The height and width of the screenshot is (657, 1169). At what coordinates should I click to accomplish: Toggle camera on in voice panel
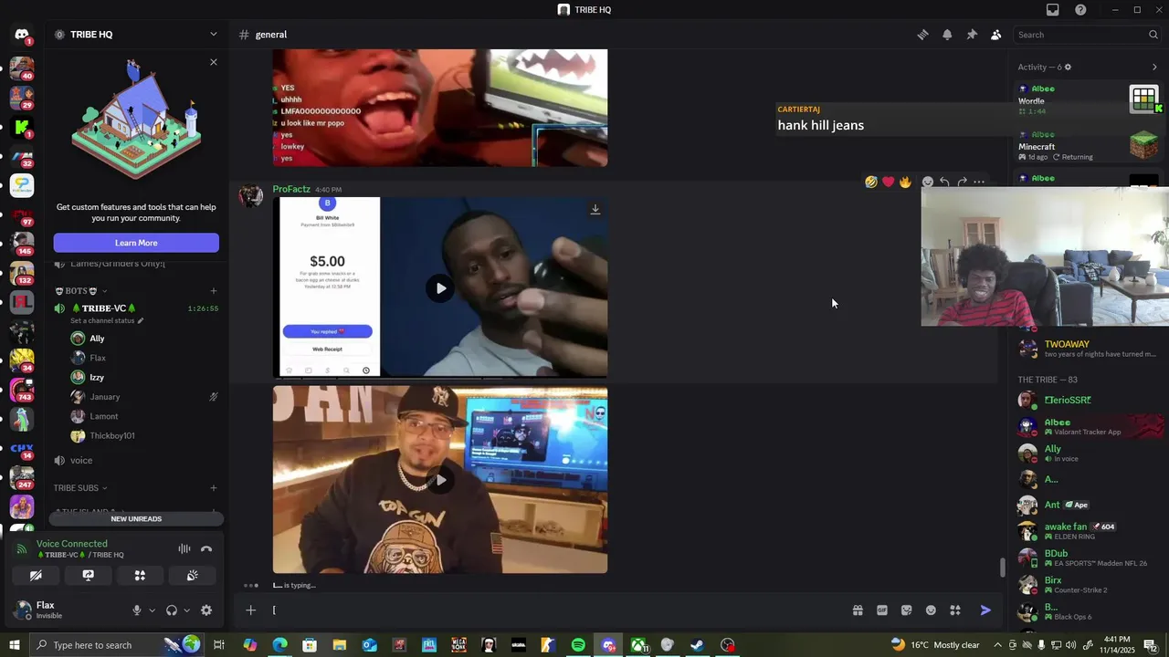click(36, 576)
